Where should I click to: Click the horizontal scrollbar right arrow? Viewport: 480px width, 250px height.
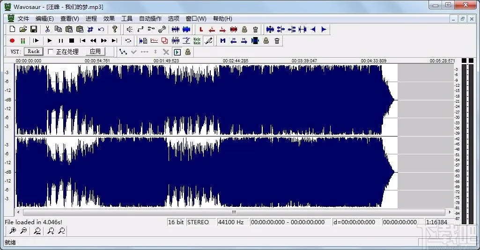point(450,212)
